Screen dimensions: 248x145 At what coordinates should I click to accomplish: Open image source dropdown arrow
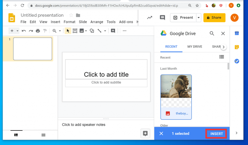pyautogui.click(x=86, y=31)
